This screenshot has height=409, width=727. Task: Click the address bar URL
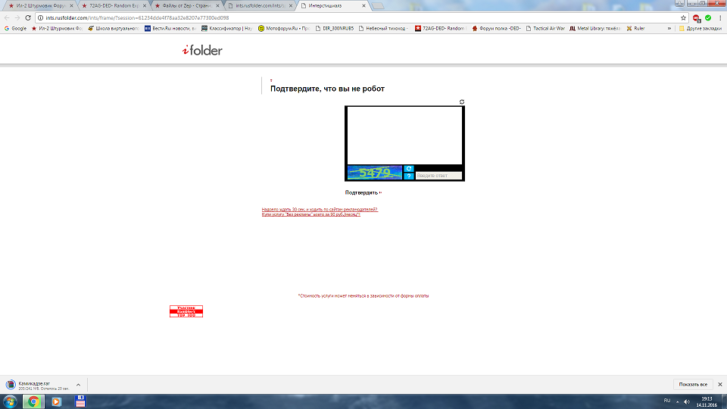coord(137,17)
